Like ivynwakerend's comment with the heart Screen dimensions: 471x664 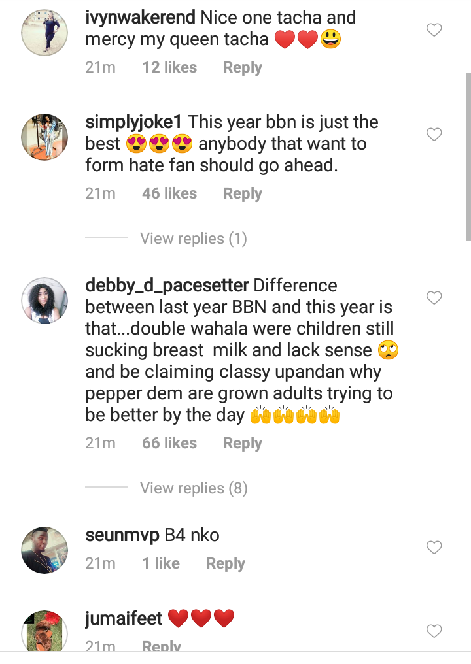pyautogui.click(x=434, y=30)
